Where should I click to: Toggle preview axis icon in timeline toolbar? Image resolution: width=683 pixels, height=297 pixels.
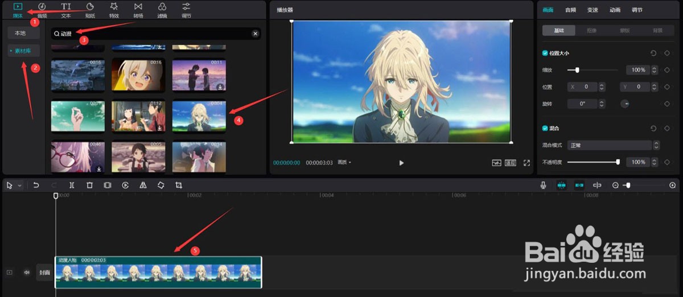[597, 185]
